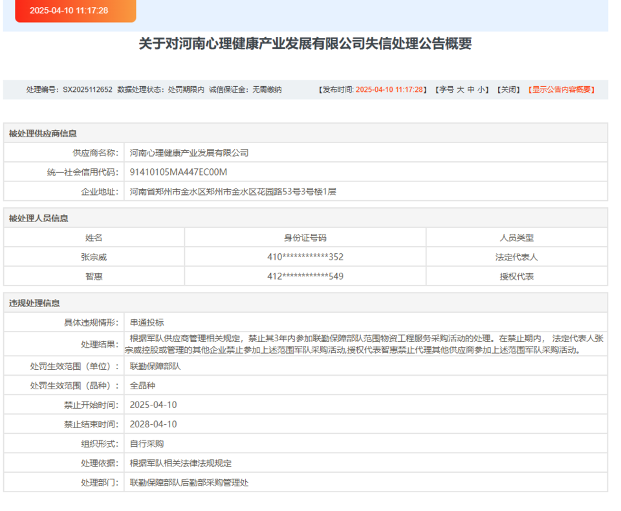
Task: Click the 联勤保障部队后勤部采购管理处 department value
Action: (x=189, y=483)
